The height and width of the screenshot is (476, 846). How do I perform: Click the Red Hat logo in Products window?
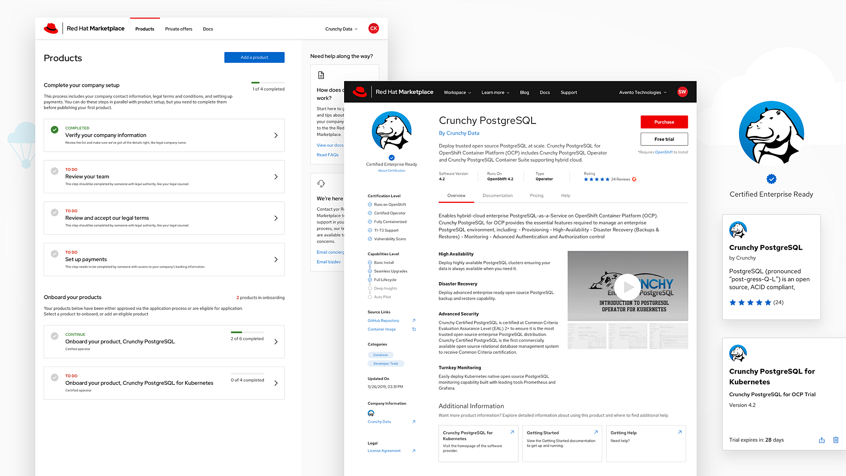coord(51,29)
